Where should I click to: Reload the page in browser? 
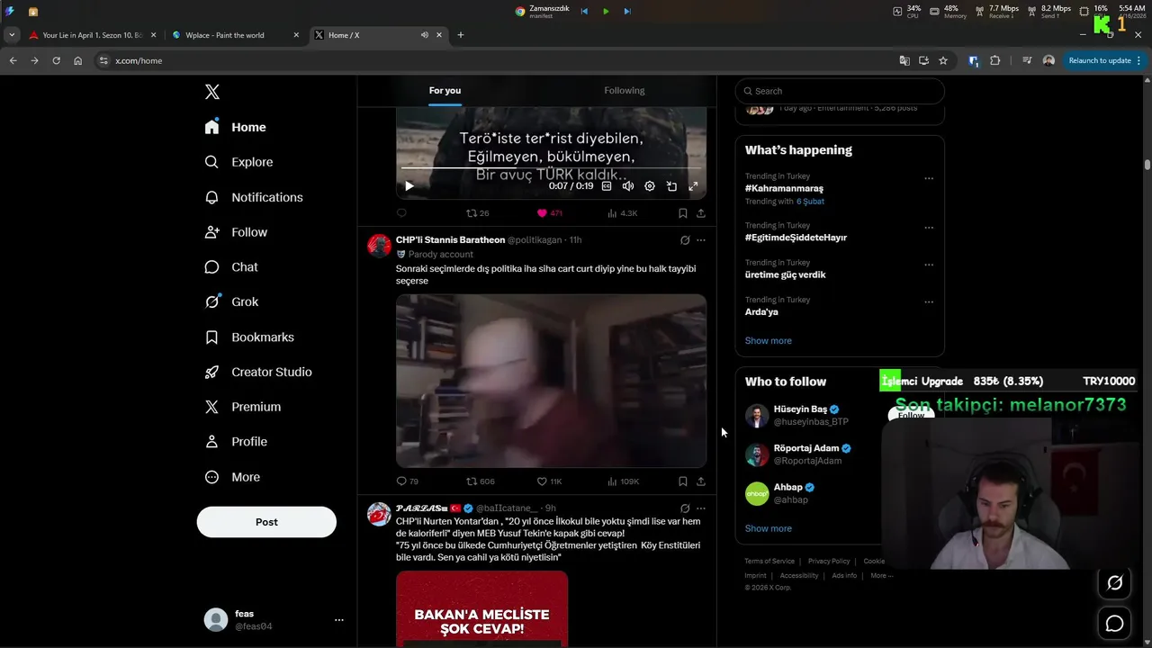point(56,60)
